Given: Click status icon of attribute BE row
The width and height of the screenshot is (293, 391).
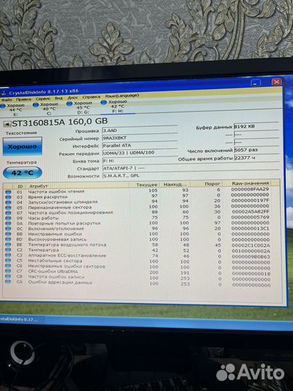Looking at the screenshot, I should 8,245.
